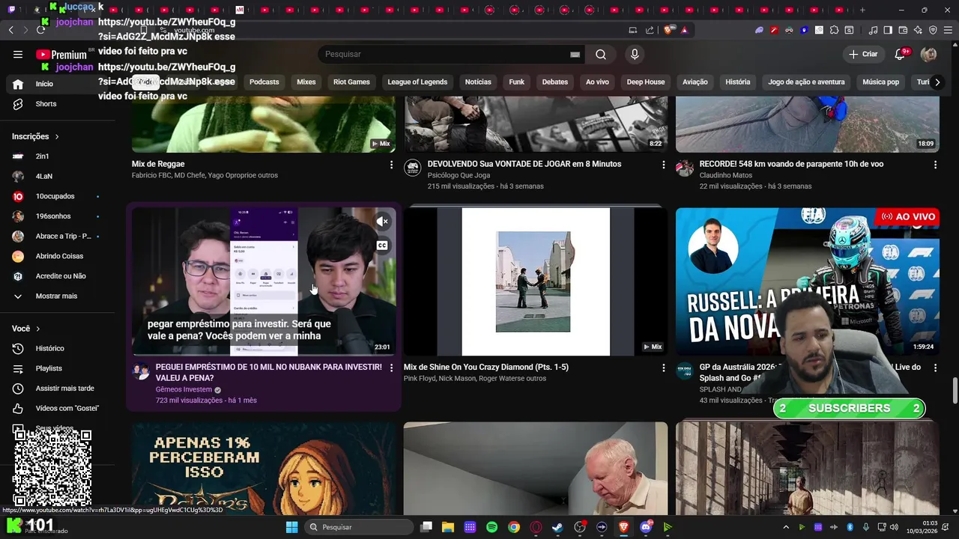Select the Ao vivo filter chip

[x=597, y=82]
